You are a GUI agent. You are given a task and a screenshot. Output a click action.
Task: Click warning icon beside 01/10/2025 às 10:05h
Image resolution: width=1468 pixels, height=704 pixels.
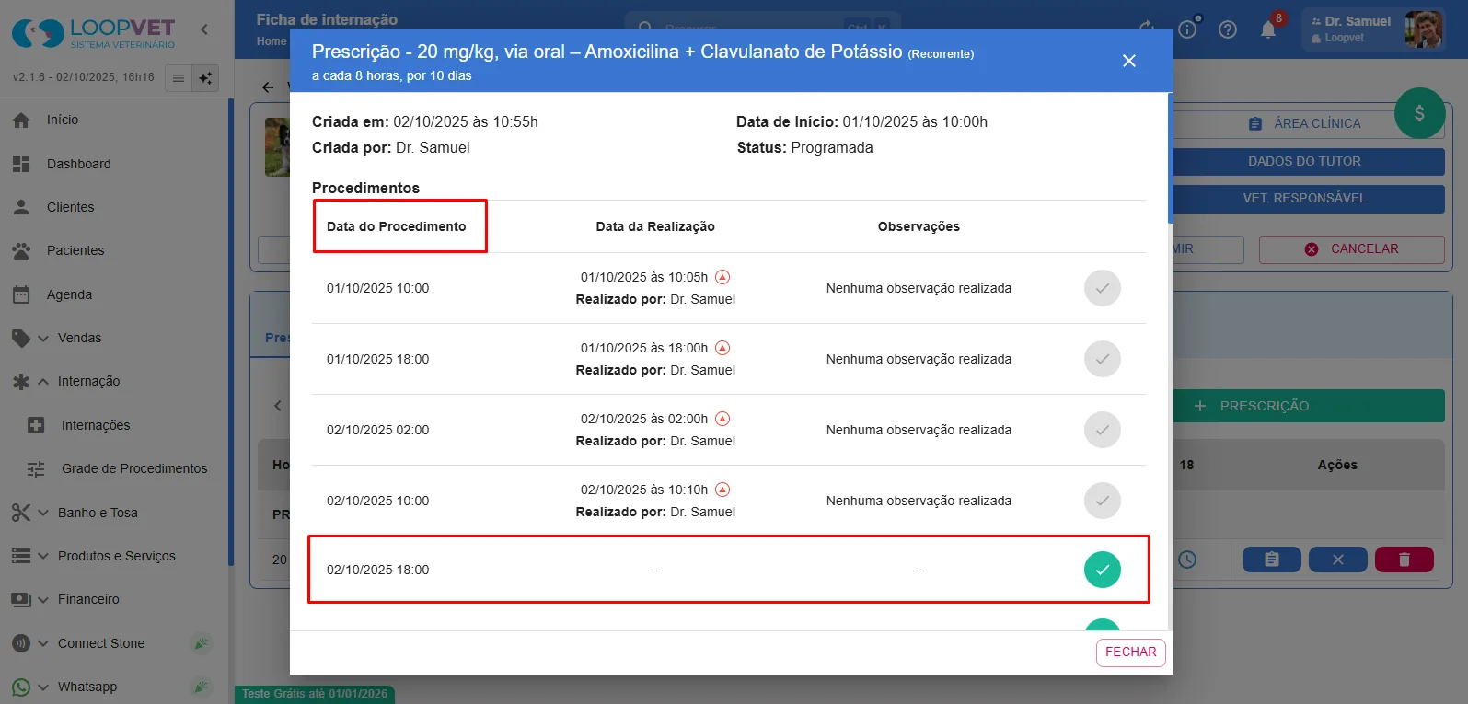(x=722, y=277)
